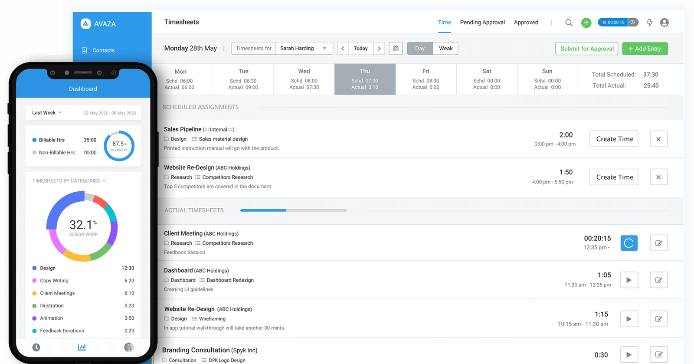The height and width of the screenshot is (364, 694).
Task: Open the lightning bolt notifications icon
Action: pyautogui.click(x=649, y=23)
